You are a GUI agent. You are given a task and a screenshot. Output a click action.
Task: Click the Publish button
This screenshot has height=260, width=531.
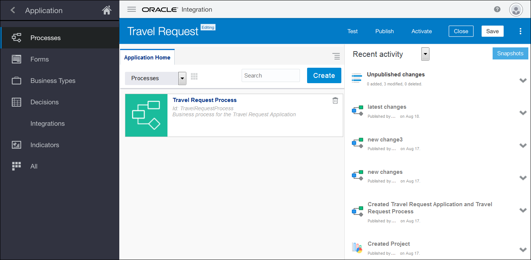click(385, 31)
